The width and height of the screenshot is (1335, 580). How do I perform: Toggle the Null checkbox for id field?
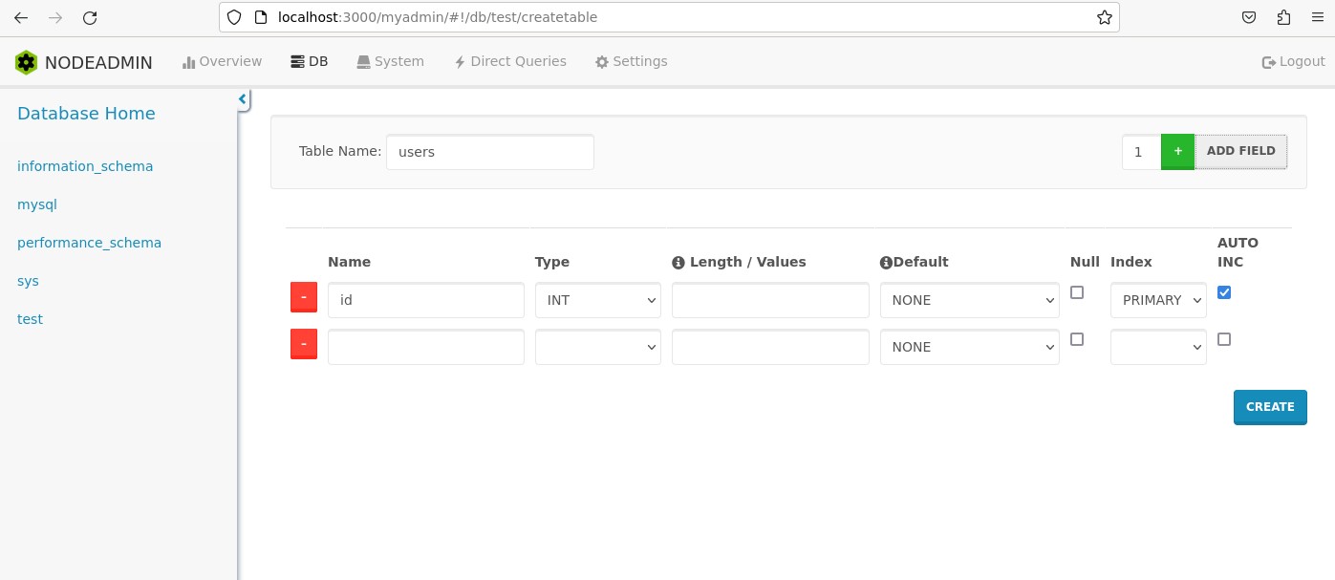[1077, 292]
